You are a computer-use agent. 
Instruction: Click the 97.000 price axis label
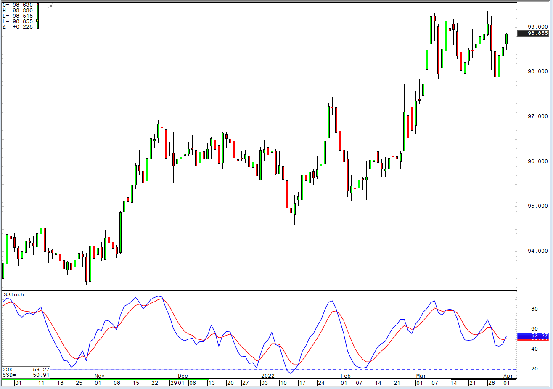point(538,116)
